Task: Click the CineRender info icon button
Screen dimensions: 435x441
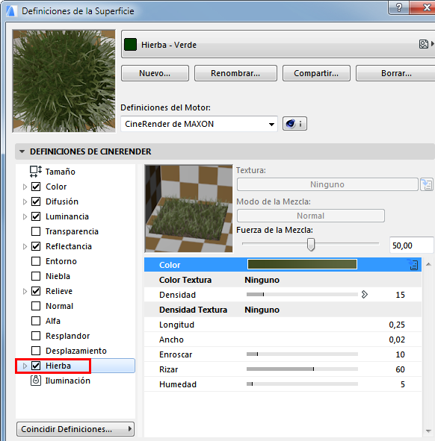Action: (294, 124)
